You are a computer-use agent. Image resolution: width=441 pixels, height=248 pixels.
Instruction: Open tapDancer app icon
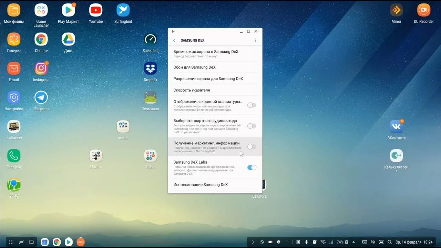(x=14, y=127)
